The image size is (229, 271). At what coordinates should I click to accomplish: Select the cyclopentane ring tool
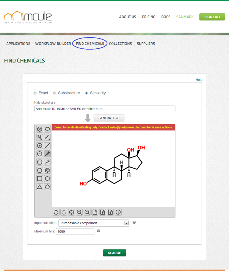click(48, 187)
